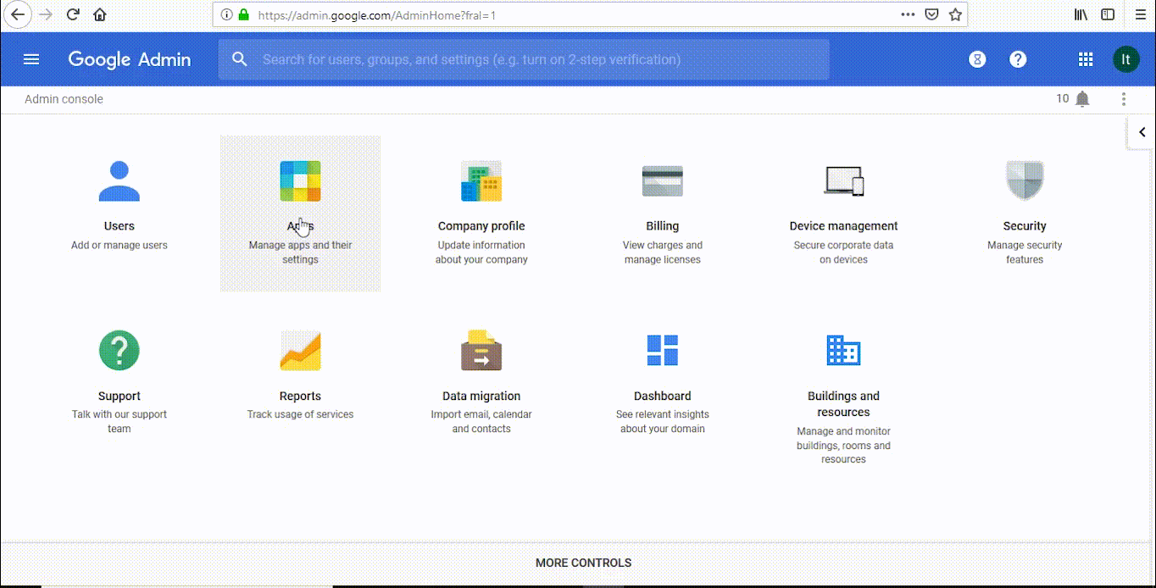Click the browser address bar URL

377,14
